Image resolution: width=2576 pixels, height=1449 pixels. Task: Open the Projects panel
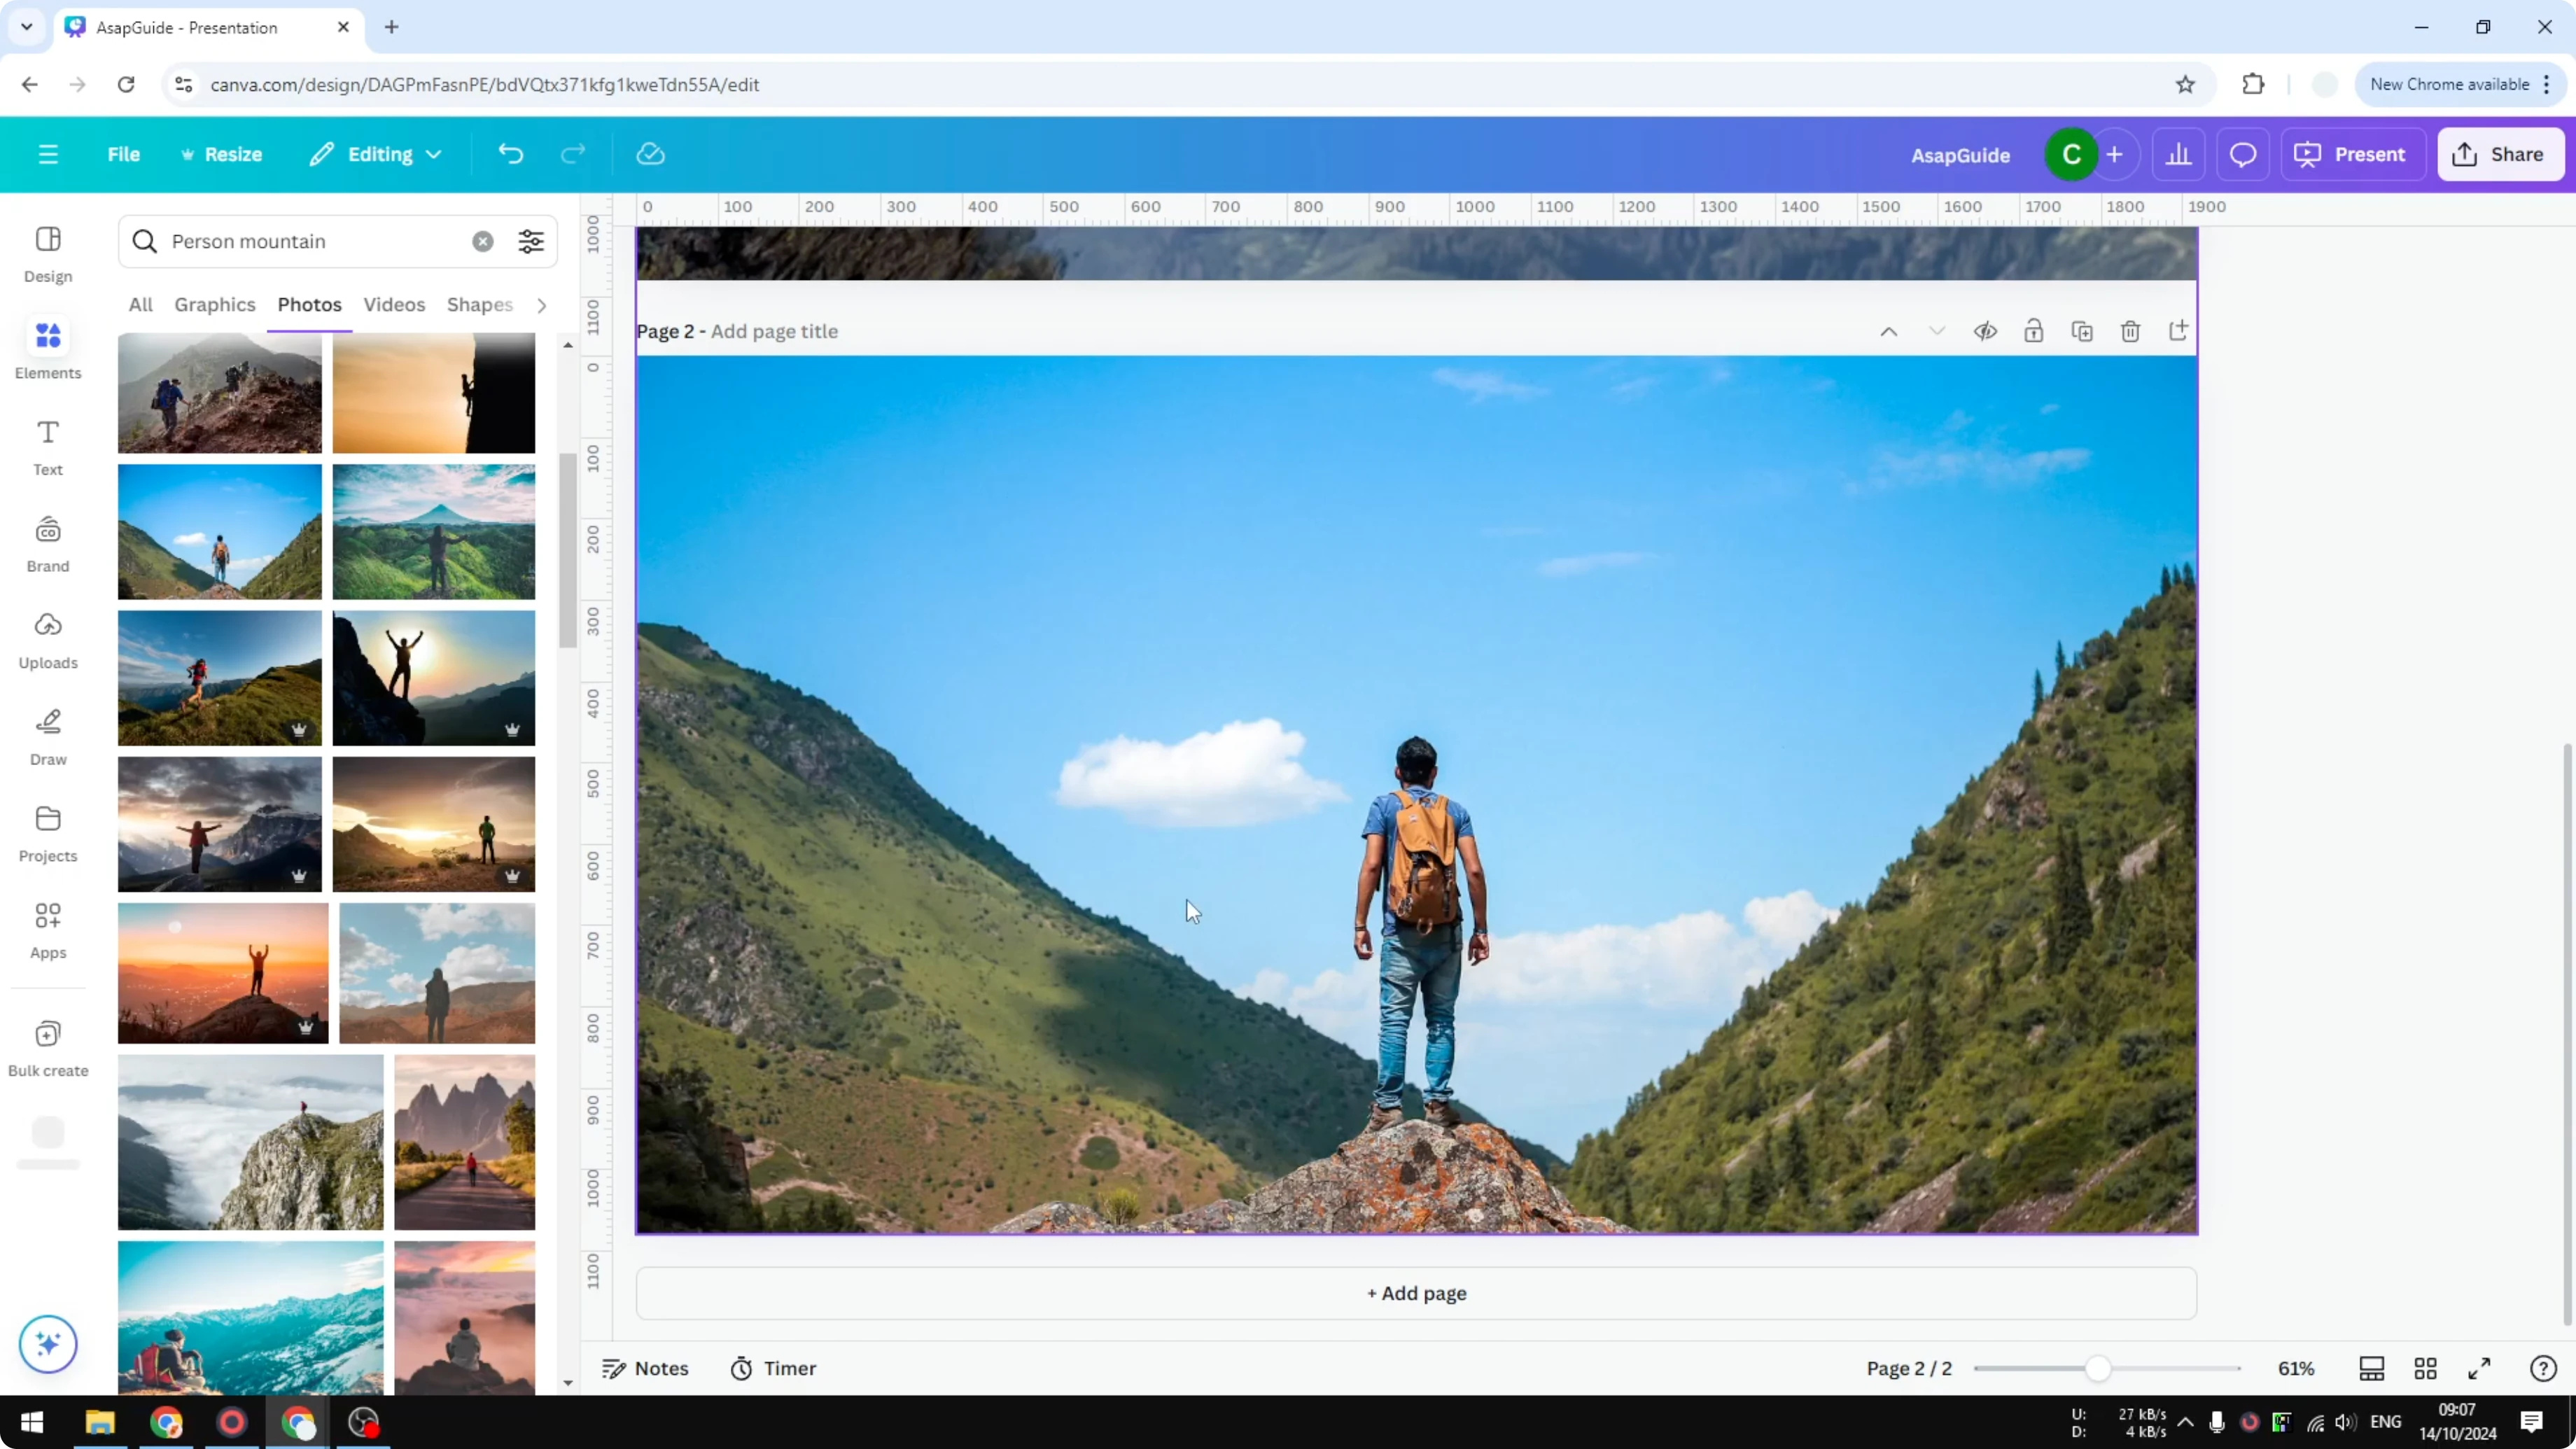tap(47, 833)
